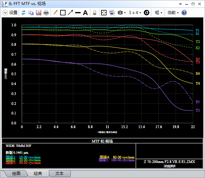Click the refresh/update icon in toolbar

pyautogui.click(x=24, y=13)
